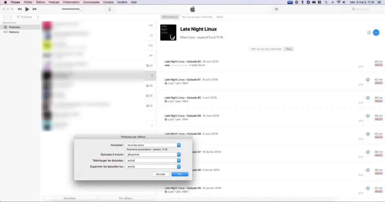This screenshot has height=202, width=385.
Task: Open the Up Next list icon
Action: 276,9
